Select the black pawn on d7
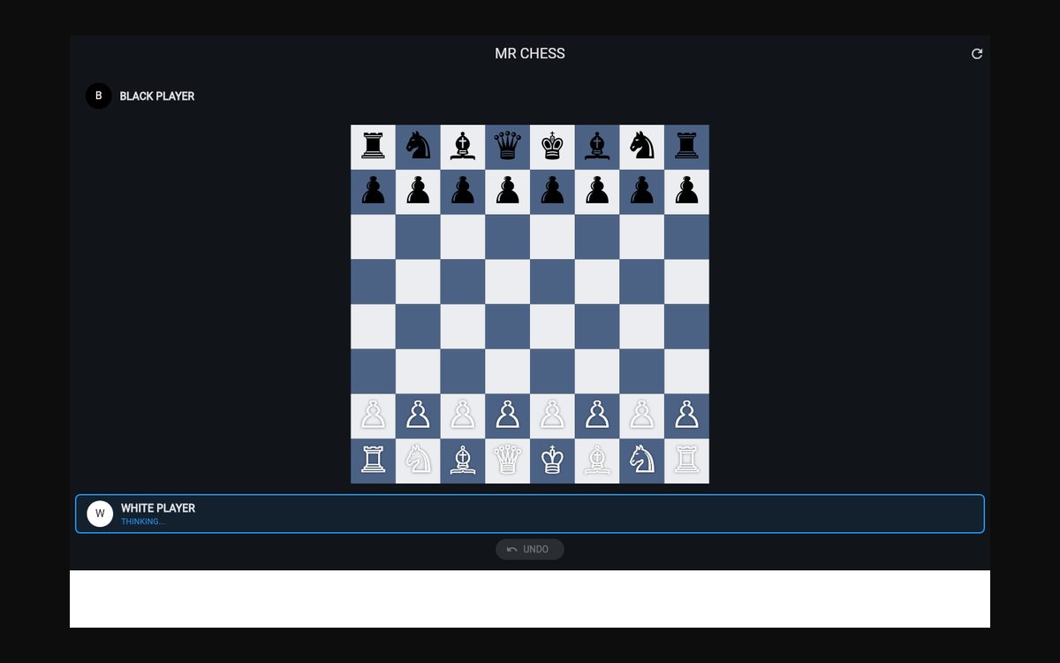Screen dimensions: 1060x663 click(508, 192)
